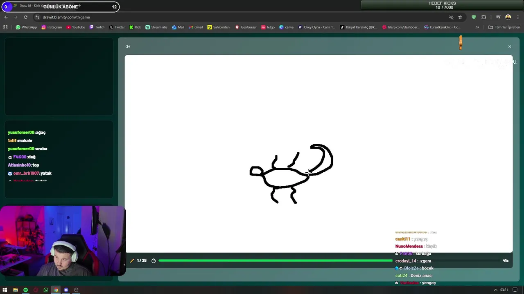Open the Streamlabs bookmark

click(156, 27)
